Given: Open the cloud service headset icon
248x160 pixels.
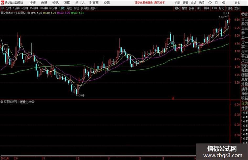Looking at the screenshot, I should tap(210, 3).
